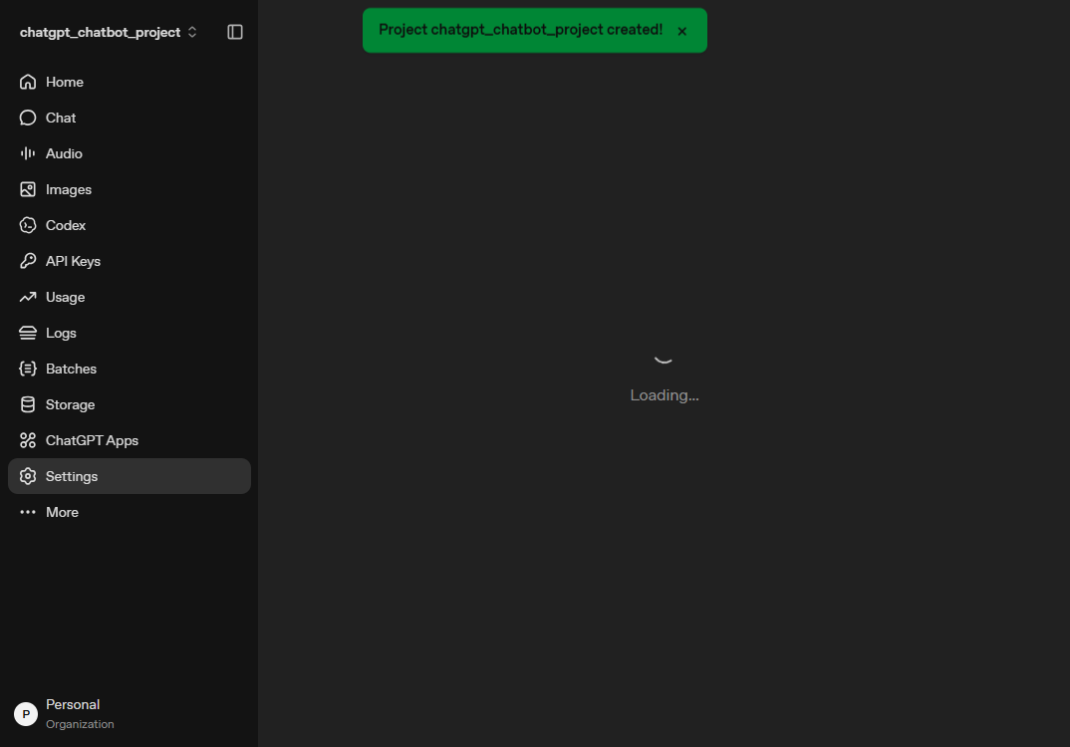
Task: Collapse the sidebar with the panel icon
Action: point(235,32)
